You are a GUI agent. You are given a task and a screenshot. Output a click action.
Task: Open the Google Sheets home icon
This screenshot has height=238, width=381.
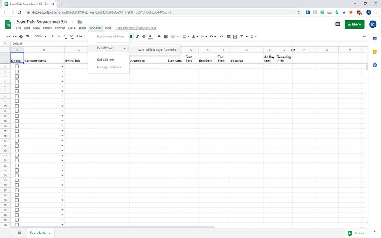pos(8,24)
